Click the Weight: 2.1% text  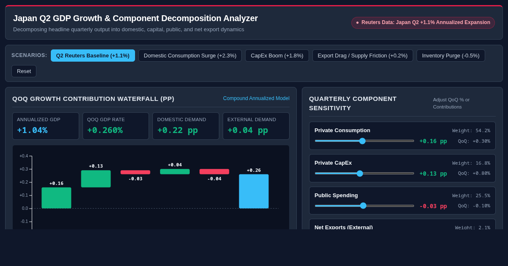coord(472,227)
